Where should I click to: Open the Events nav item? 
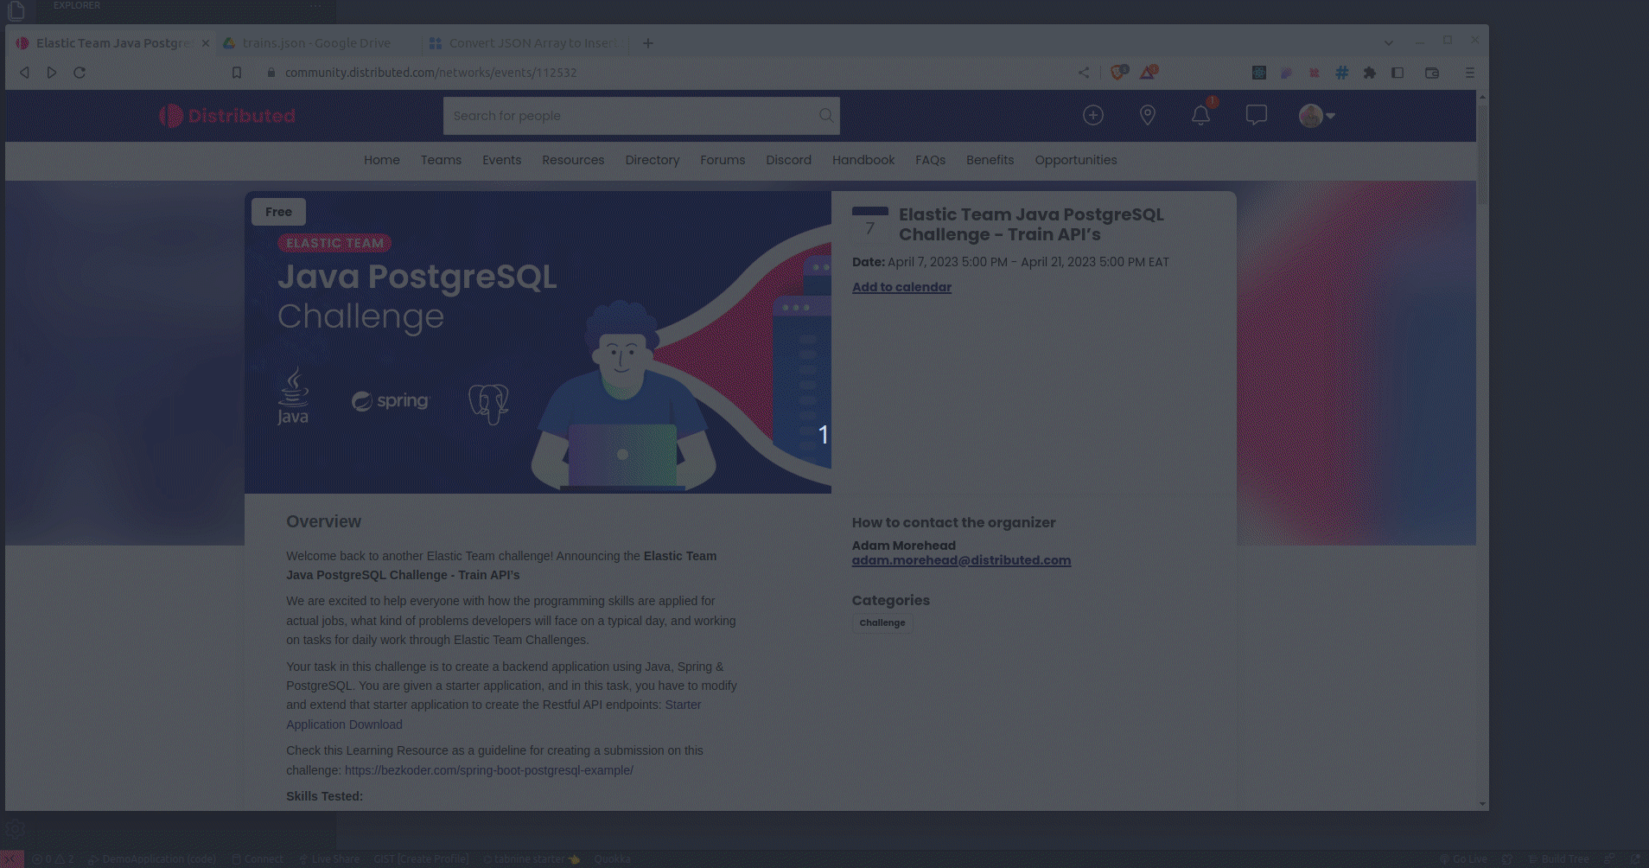[x=501, y=160]
